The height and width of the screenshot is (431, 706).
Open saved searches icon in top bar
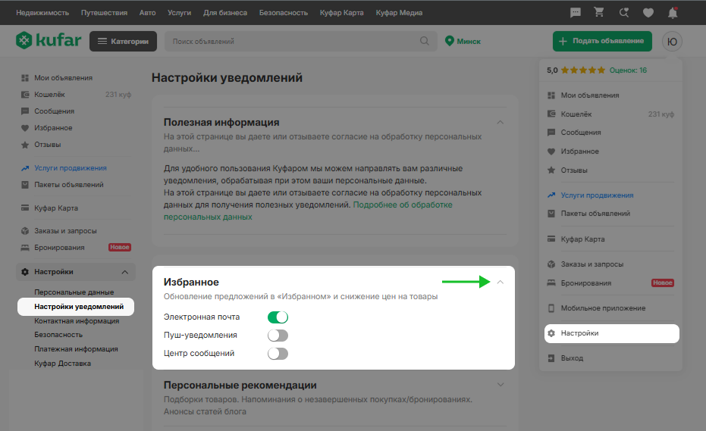tap(623, 13)
